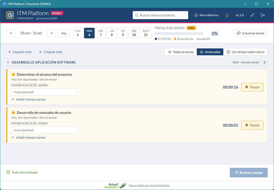Add manual time to Desarrollo de manuales task

tap(29, 137)
